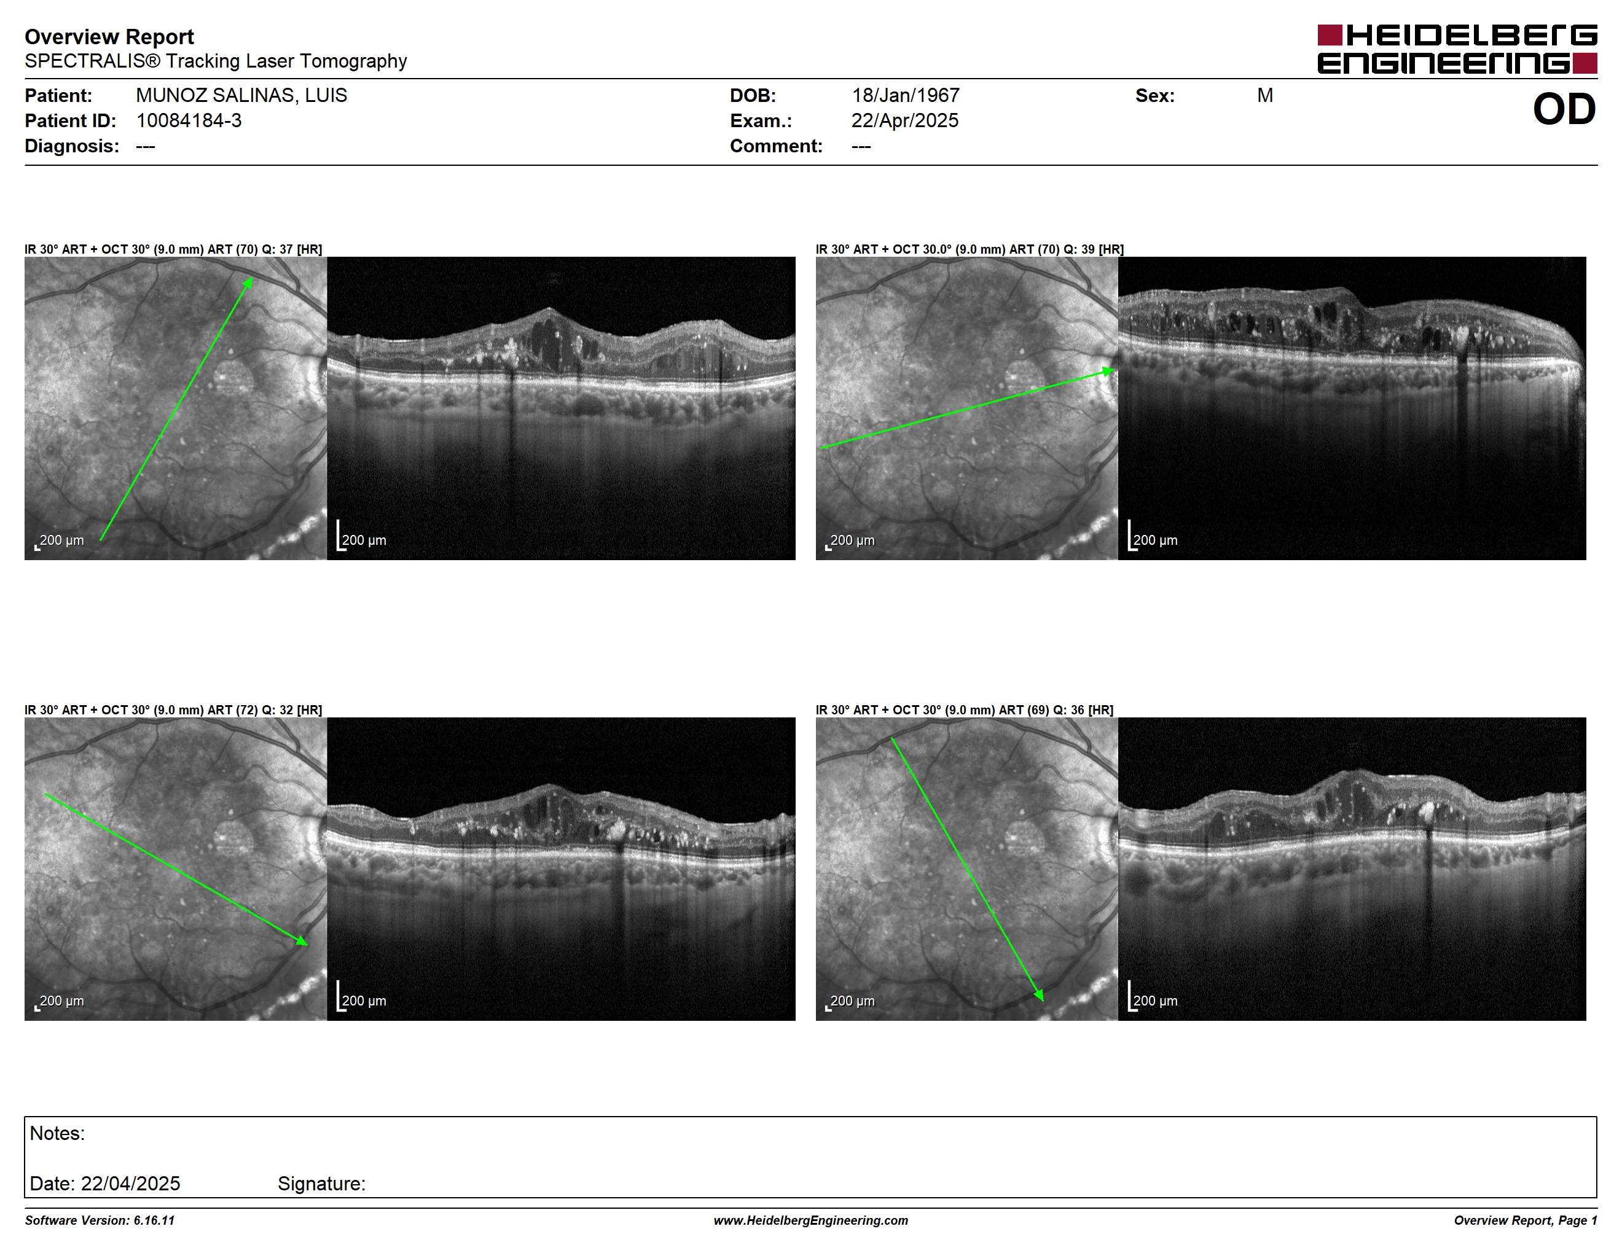Open the top-left infrared fundus image

point(175,408)
